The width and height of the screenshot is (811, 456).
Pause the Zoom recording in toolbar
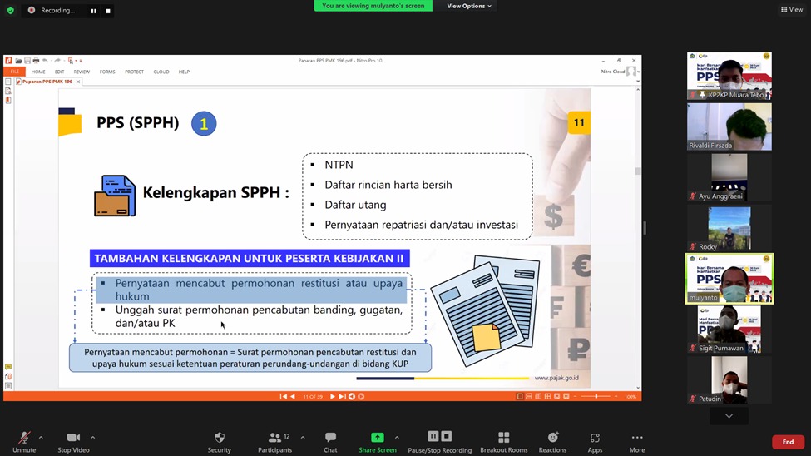tap(433, 437)
